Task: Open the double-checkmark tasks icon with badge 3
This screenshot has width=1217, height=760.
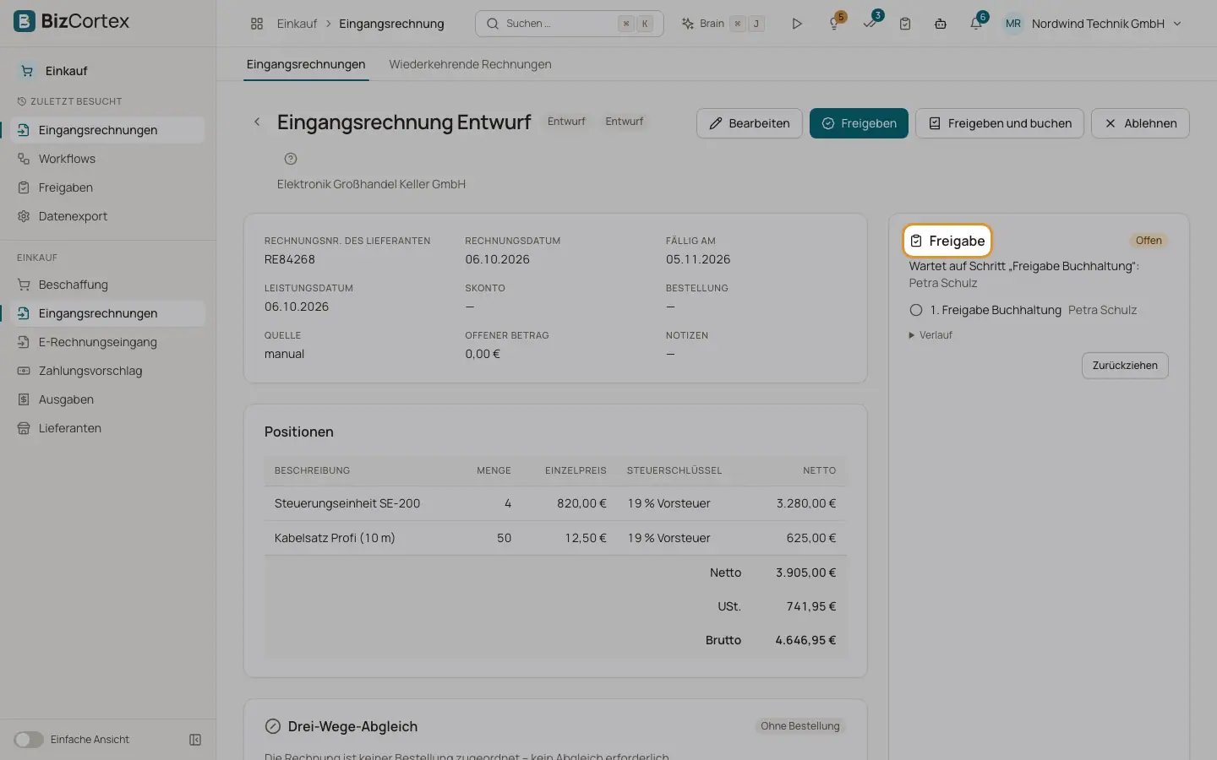Action: tap(870, 24)
